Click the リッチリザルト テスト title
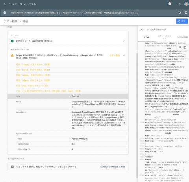The image size is (189, 182). (x=22, y=4)
